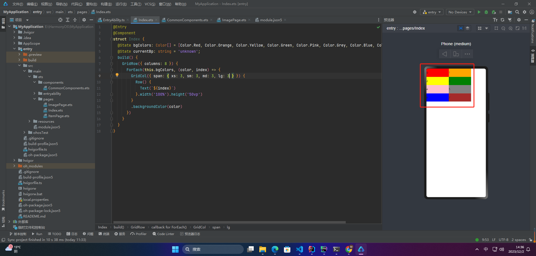Expand all in project panel toolbar
Image resolution: width=536 pixels, height=256 pixels.
pyautogui.click(x=68, y=20)
